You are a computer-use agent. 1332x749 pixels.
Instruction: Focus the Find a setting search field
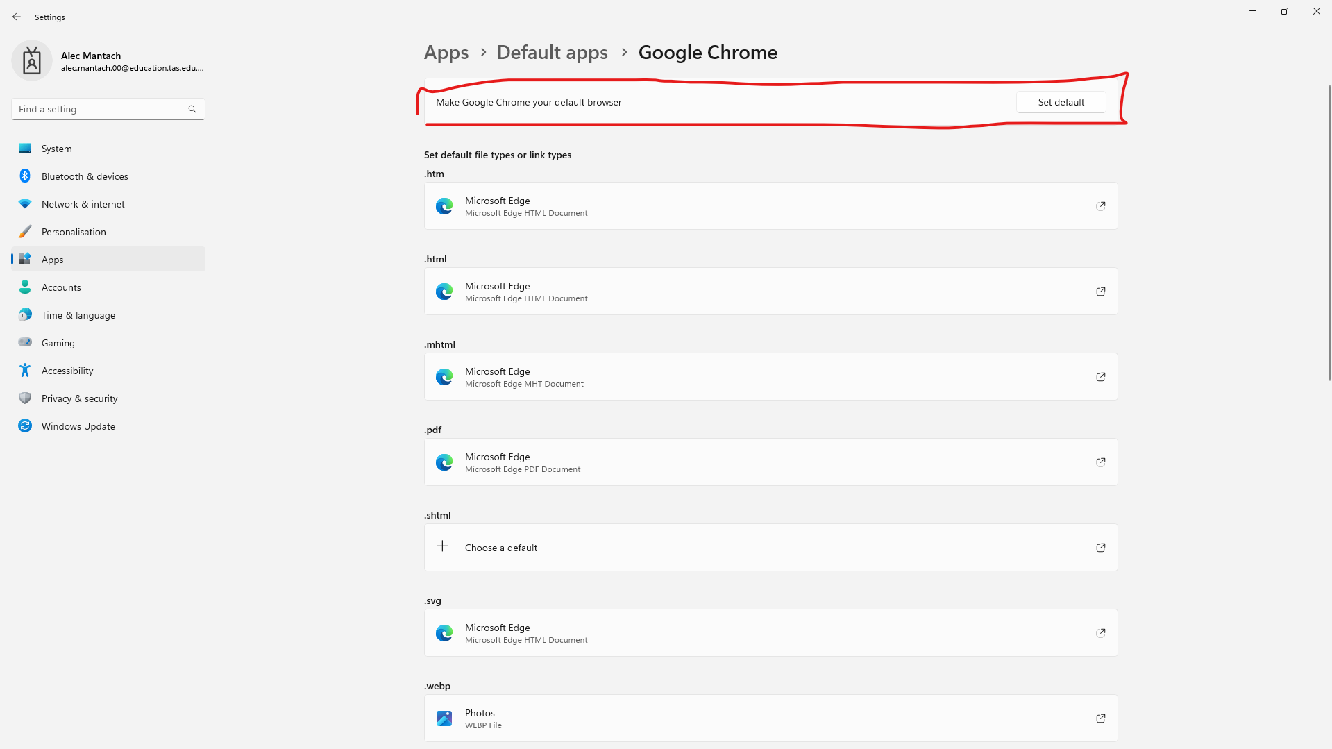[108, 109]
